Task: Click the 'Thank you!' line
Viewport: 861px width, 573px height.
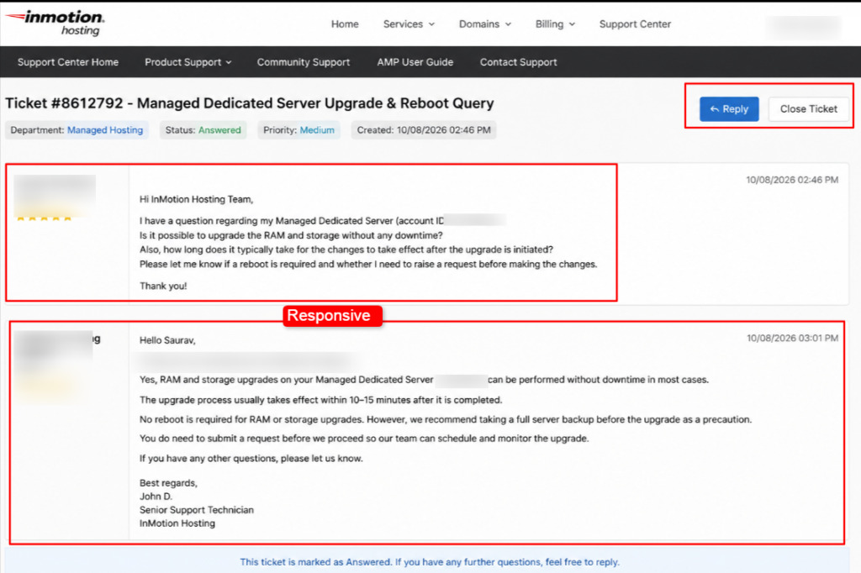Action: click(x=163, y=286)
